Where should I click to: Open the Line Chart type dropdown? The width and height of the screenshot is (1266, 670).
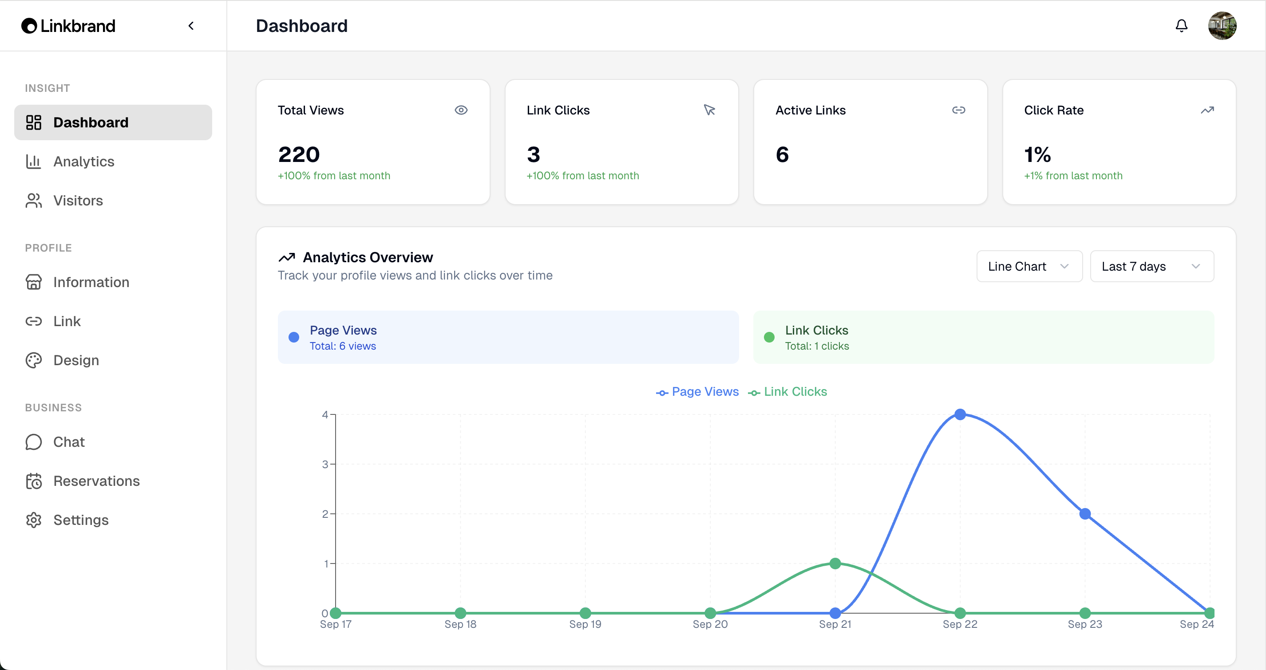[1029, 266]
